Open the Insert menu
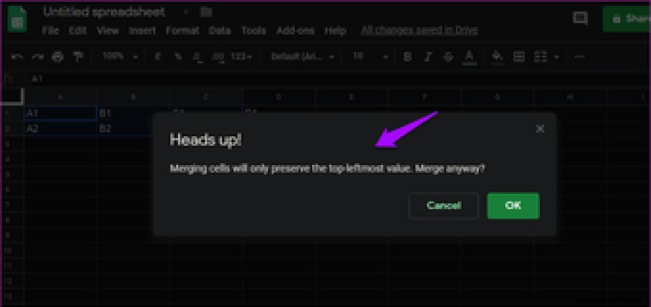This screenshot has height=307, width=651. point(142,31)
